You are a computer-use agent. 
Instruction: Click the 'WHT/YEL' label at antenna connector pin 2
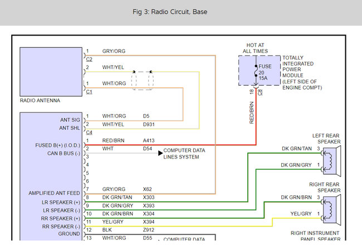tap(113, 67)
